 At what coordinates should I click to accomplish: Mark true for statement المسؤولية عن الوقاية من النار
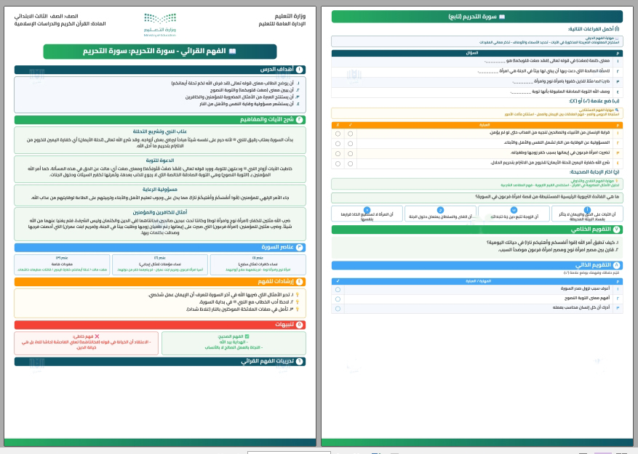tap(351, 144)
